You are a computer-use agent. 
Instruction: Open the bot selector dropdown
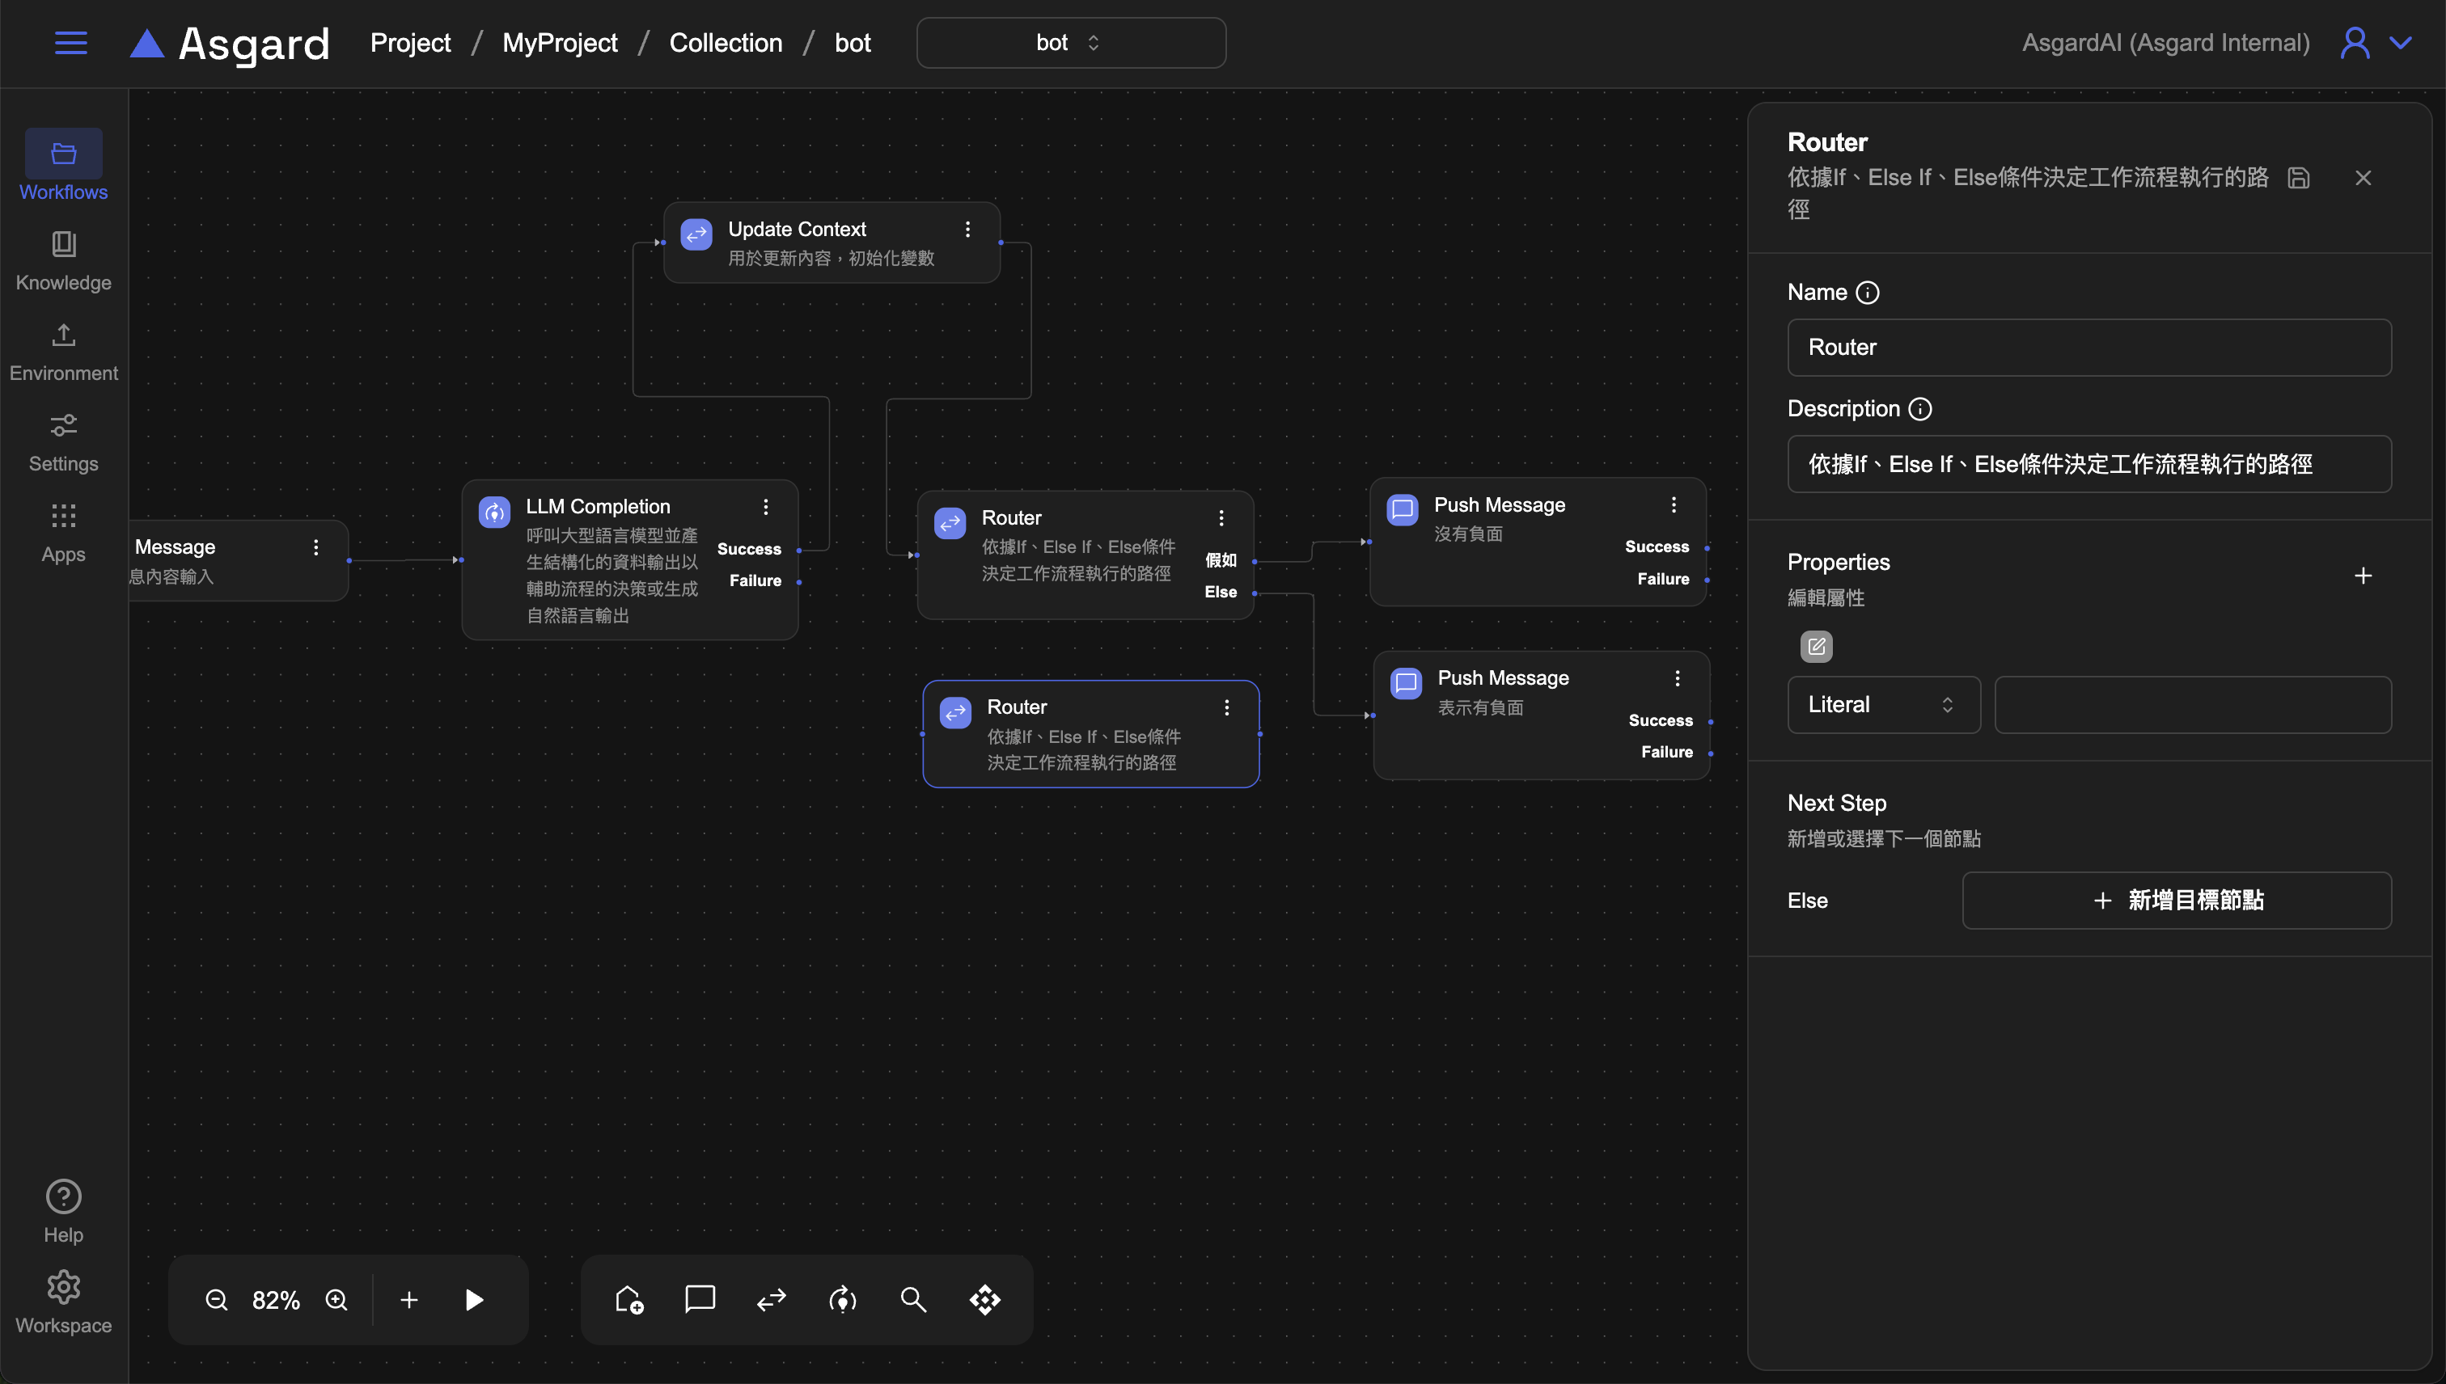[1071, 43]
